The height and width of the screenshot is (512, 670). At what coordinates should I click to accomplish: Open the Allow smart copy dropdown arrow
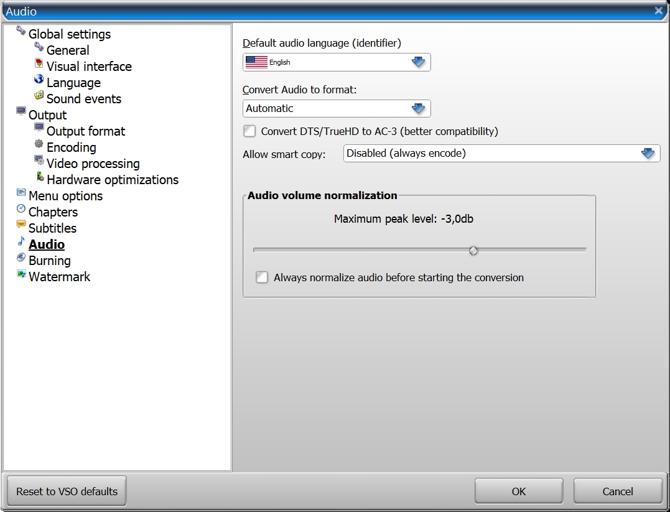click(x=648, y=153)
